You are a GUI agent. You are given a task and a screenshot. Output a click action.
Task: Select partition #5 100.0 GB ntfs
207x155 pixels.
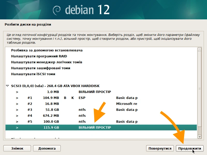point(101,121)
